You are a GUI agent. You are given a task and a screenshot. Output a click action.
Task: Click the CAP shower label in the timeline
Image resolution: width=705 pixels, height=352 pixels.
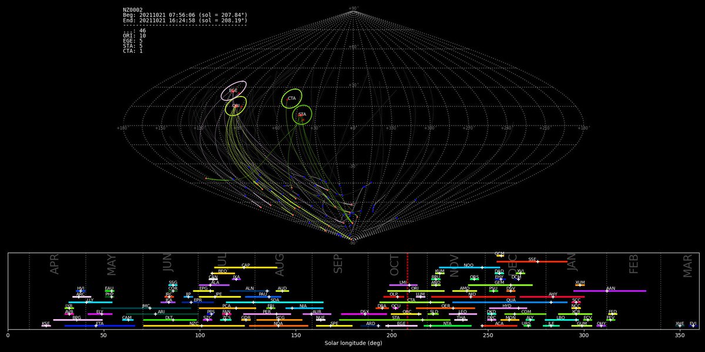tap(246, 265)
